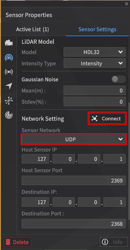Toggle the Gaussian Noise switch
Viewport: 130px width, 250px height.
coord(119,79)
